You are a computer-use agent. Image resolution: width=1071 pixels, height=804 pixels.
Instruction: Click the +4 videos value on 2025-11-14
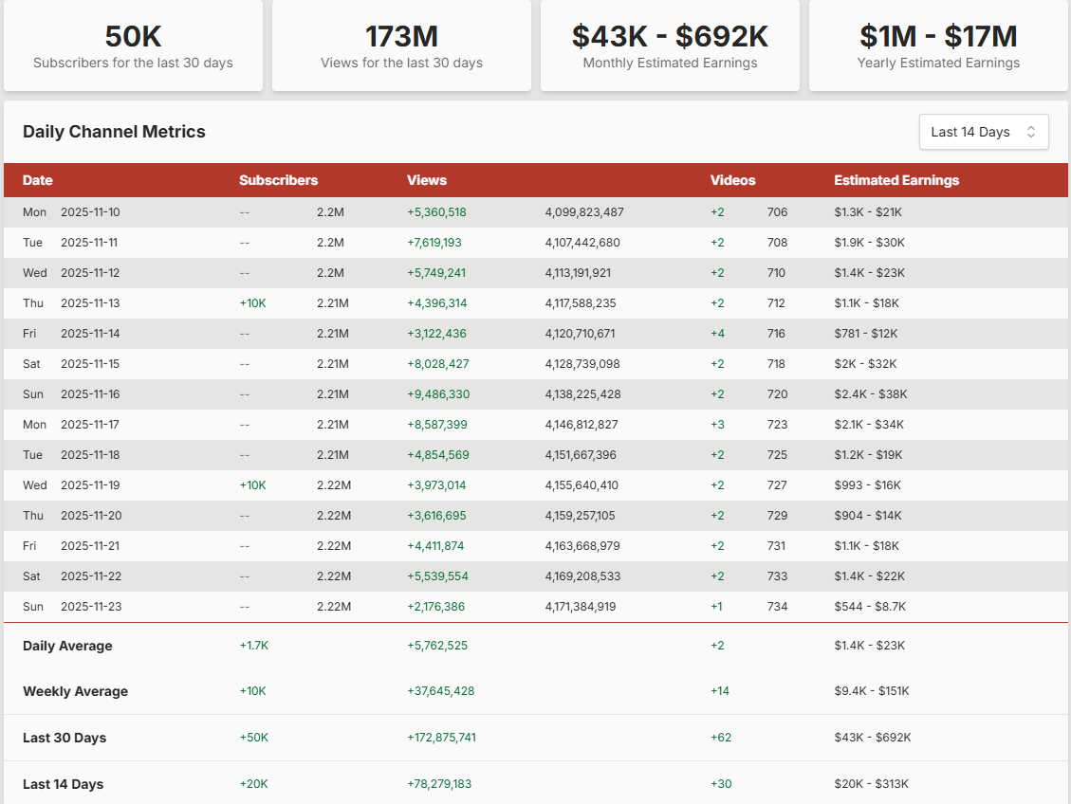click(x=717, y=334)
